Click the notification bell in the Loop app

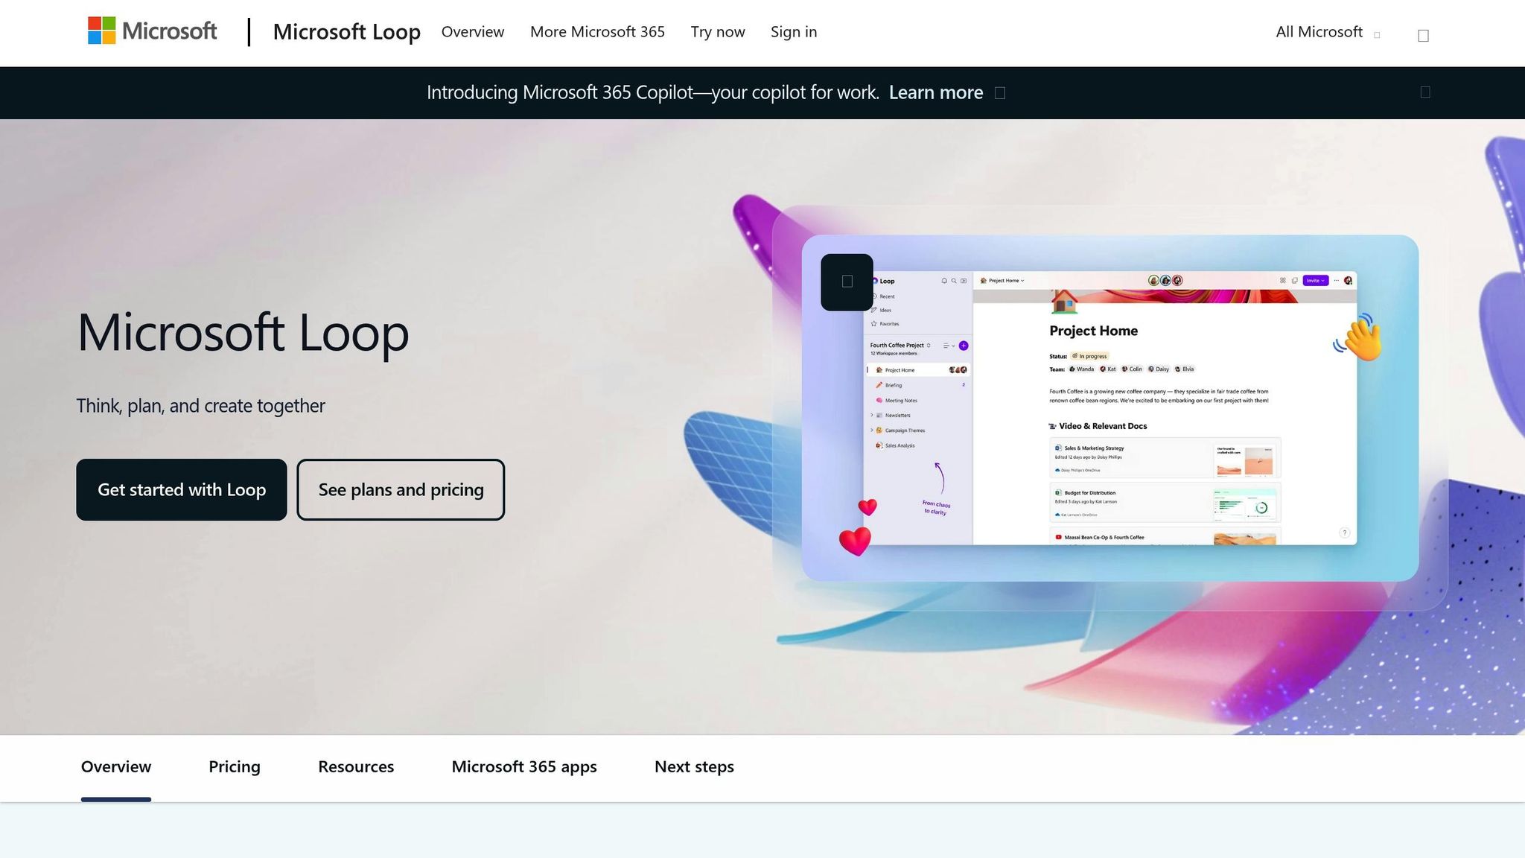point(944,282)
